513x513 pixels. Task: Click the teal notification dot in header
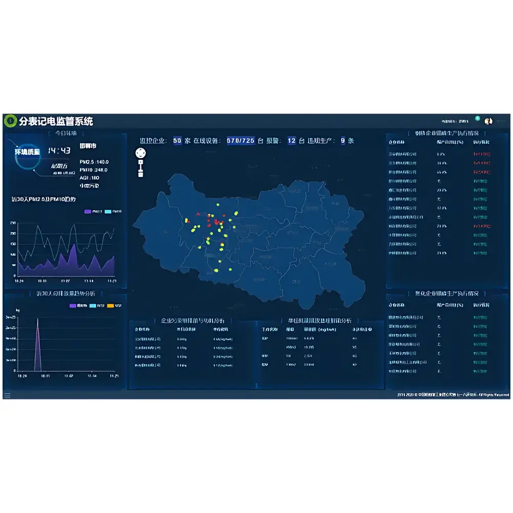tap(477, 119)
